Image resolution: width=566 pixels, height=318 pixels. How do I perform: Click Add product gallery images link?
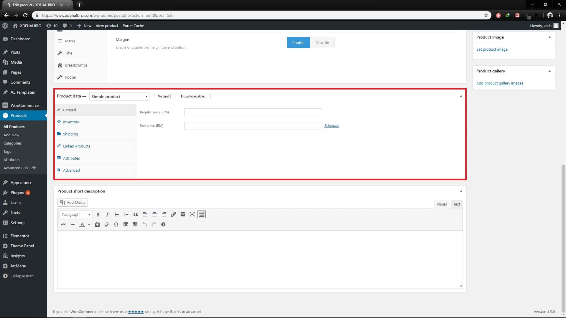point(500,83)
